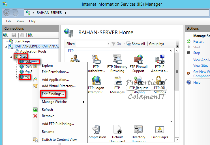Open FTP Firewall Support feature

point(138,64)
